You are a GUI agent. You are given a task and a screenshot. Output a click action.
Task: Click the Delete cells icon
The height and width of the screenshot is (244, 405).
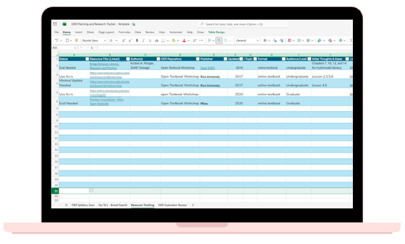pos(330,40)
